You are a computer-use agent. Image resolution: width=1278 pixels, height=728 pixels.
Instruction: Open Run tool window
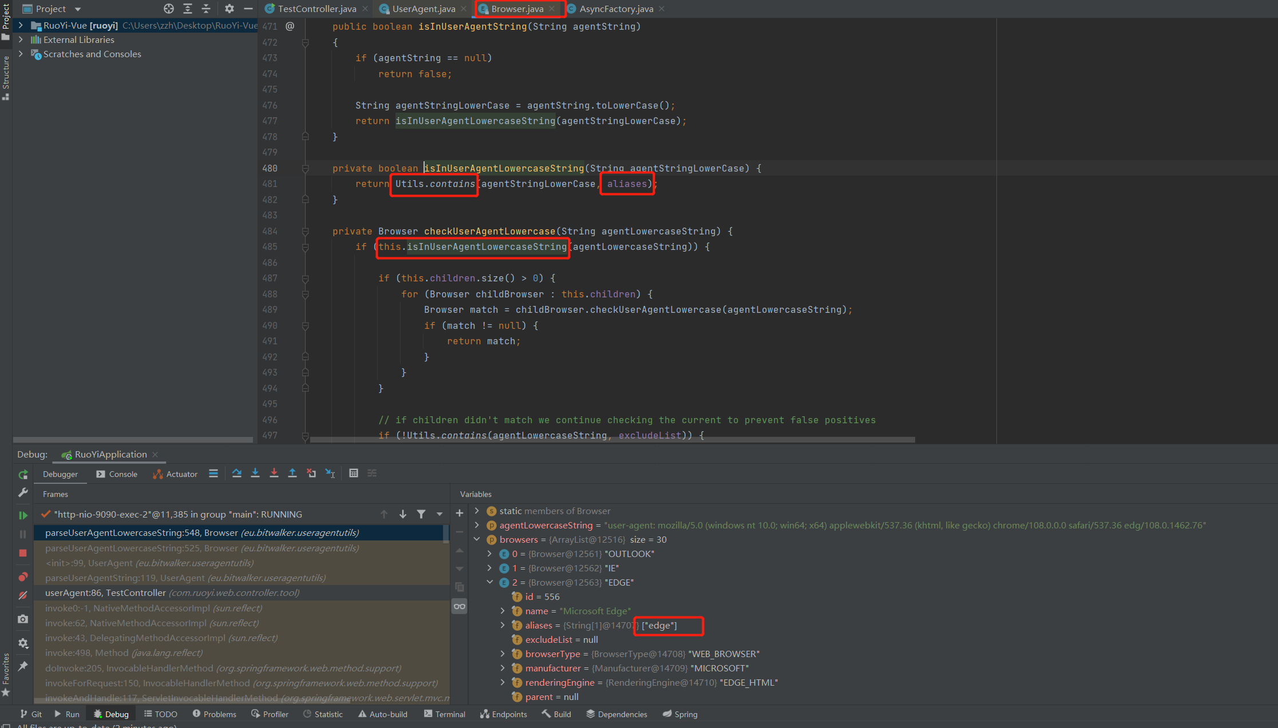coord(67,714)
